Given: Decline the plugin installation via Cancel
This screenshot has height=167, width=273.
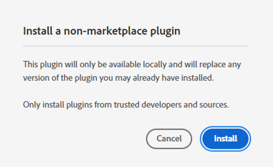Looking at the screenshot, I should (169, 139).
